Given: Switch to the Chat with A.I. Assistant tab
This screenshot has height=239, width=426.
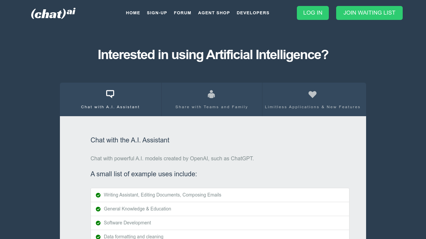Looking at the screenshot, I should point(110,99).
